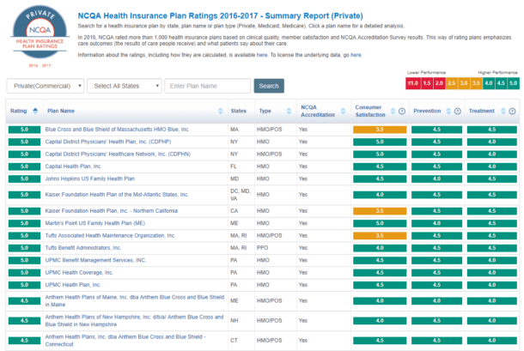Open Anthem Health Plans of Maine plan

(135, 301)
